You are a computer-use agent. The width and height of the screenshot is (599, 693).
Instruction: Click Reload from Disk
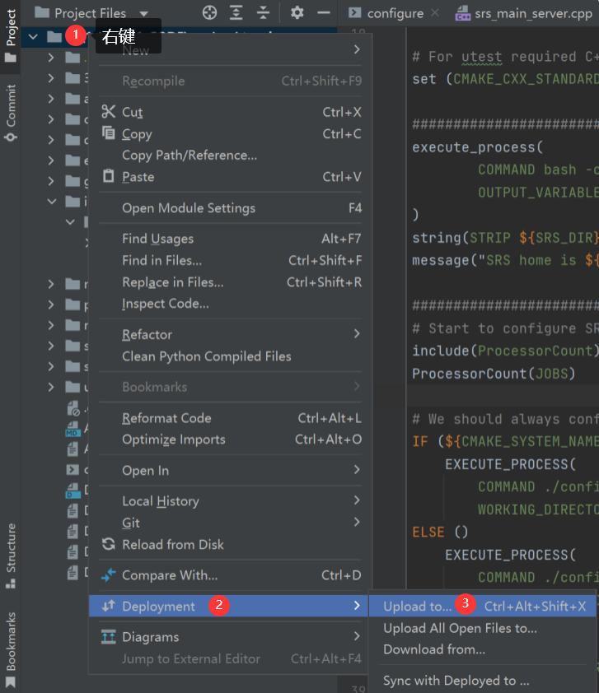point(173,545)
